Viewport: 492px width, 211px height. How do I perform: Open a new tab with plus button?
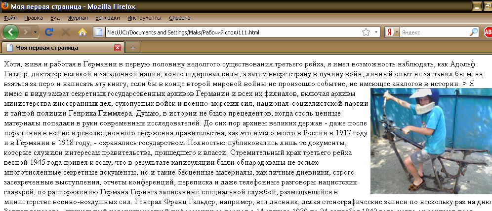point(133,48)
